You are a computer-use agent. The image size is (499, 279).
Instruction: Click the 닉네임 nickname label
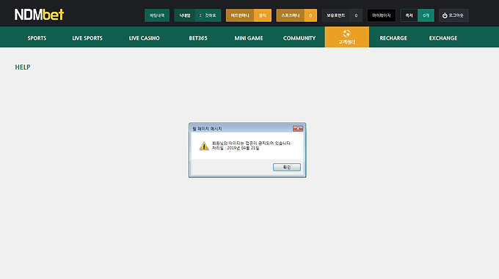pos(185,15)
